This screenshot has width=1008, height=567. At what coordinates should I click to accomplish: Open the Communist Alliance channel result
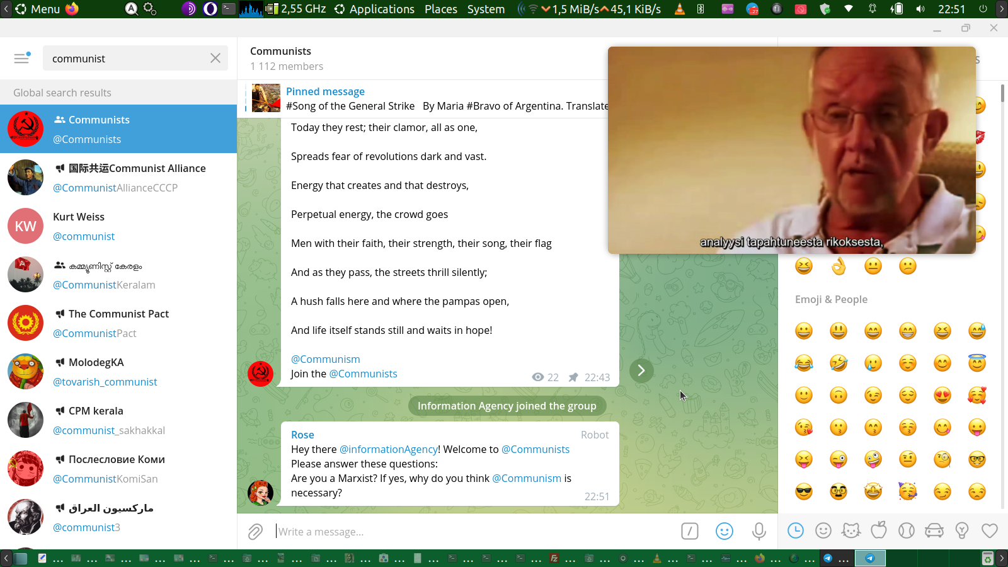click(x=118, y=177)
